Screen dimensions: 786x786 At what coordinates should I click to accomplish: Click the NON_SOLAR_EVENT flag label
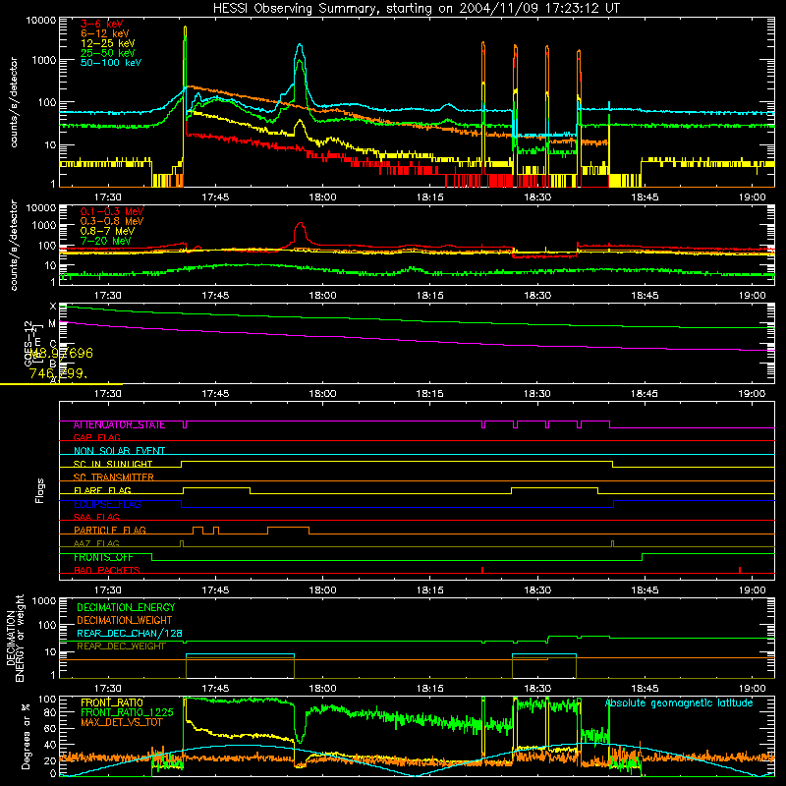click(x=119, y=451)
